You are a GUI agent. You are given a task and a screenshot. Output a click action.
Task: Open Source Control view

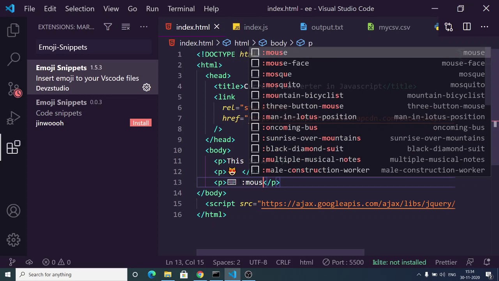coord(14,89)
